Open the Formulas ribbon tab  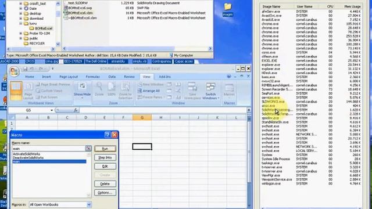93,77
